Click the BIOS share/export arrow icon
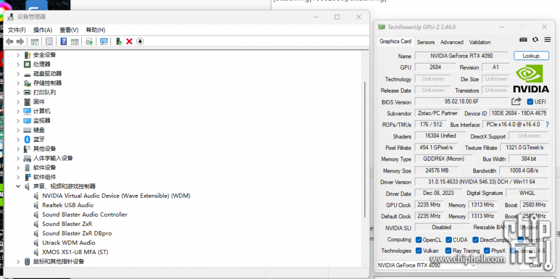 [517, 101]
